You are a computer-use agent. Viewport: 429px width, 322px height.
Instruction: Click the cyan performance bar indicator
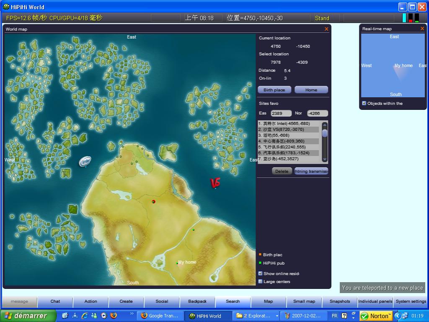404,18
